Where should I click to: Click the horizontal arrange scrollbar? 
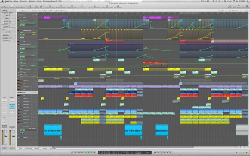(123, 147)
